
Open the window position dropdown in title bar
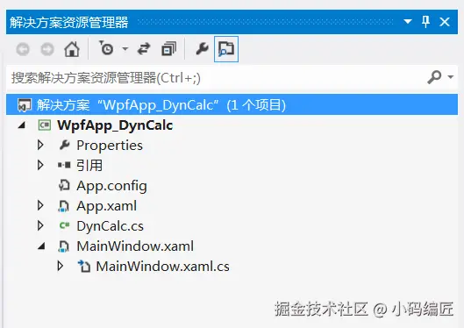(x=408, y=22)
